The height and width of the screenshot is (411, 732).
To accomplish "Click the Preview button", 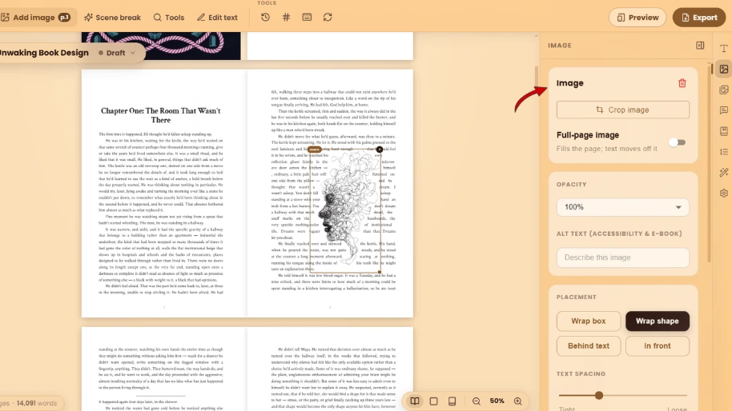I will coord(637,18).
